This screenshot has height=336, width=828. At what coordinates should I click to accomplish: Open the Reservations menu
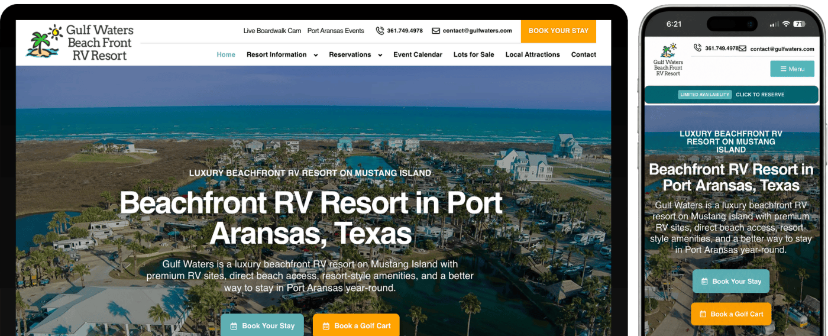coord(350,54)
